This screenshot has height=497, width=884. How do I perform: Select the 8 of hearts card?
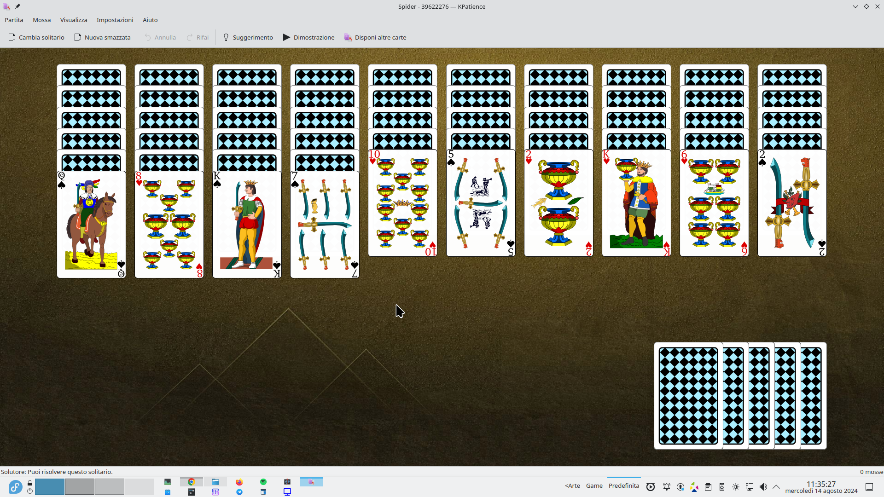coord(169,225)
